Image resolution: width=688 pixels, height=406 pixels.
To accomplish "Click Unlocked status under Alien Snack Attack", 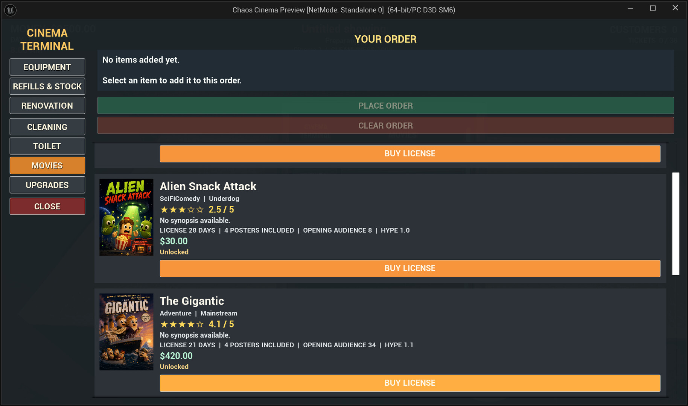I will (x=174, y=252).
